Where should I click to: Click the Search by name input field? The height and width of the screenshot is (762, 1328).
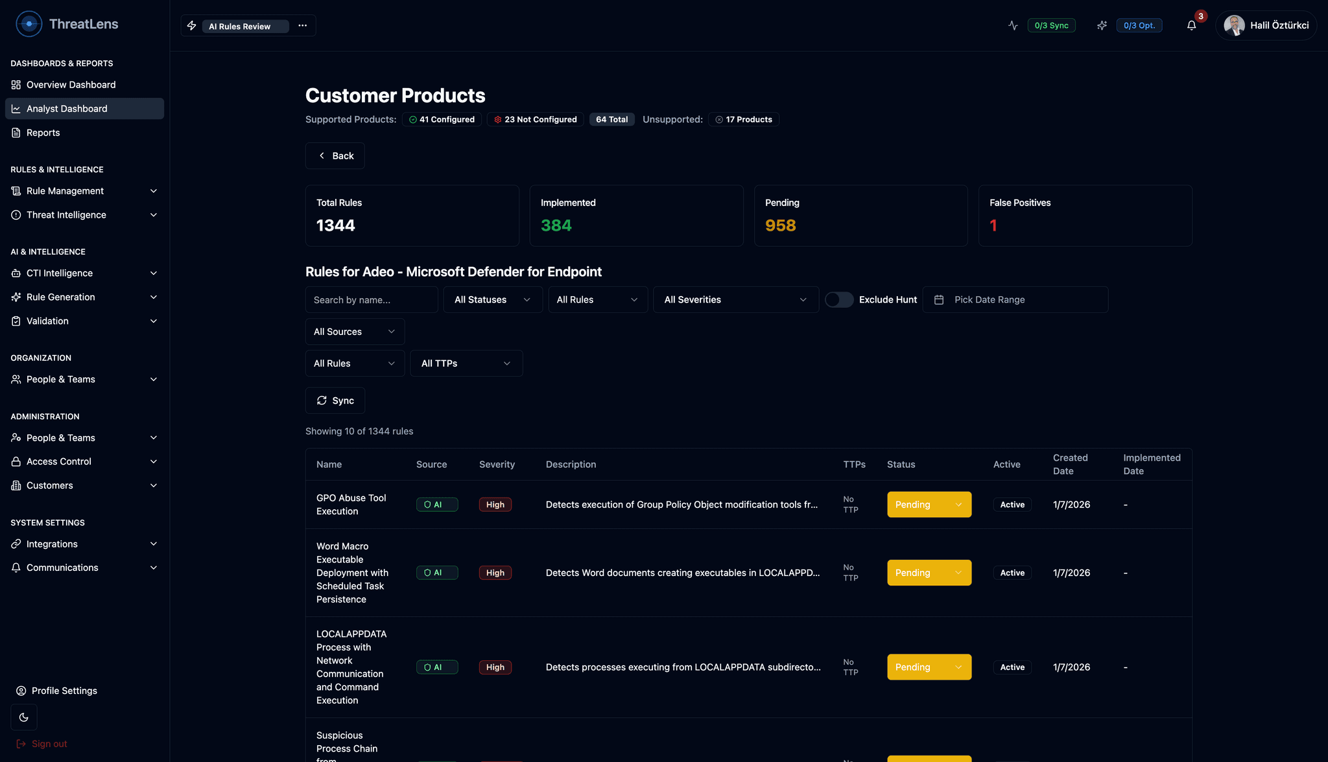(x=372, y=300)
